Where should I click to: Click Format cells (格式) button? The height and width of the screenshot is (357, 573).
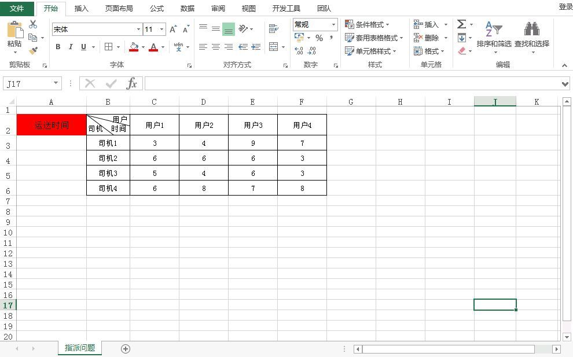[429, 51]
